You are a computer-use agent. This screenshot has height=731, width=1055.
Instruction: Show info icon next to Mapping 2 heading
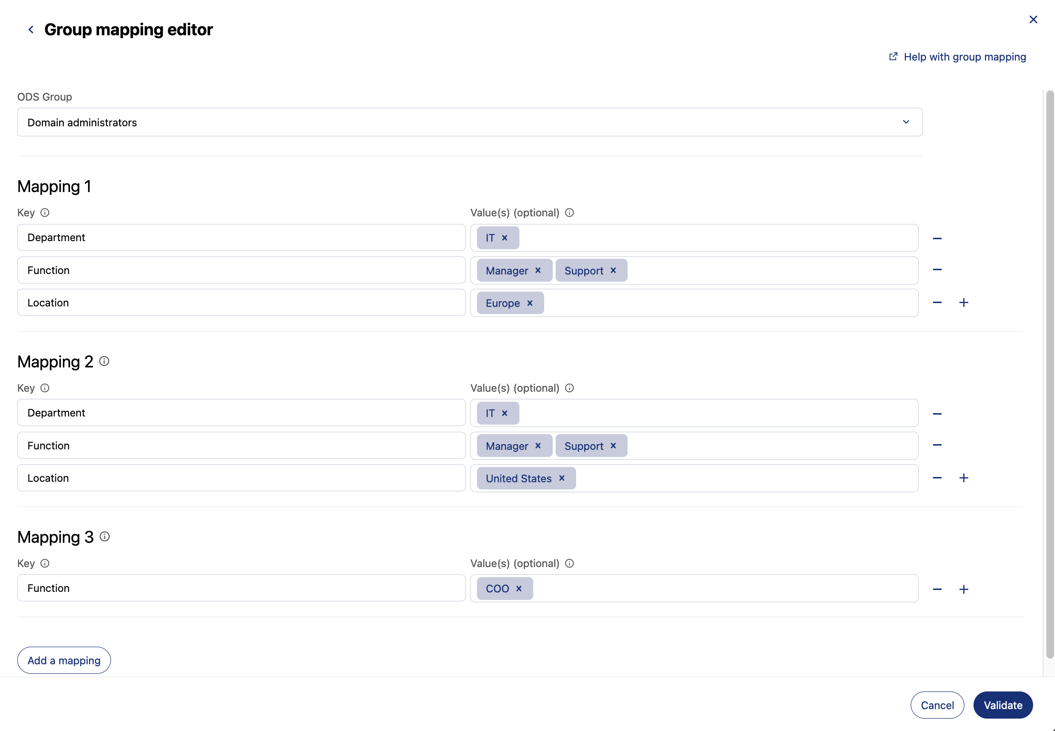coord(104,361)
